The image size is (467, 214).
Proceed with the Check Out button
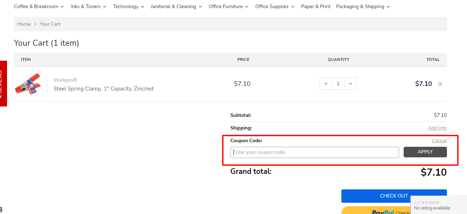(394, 196)
